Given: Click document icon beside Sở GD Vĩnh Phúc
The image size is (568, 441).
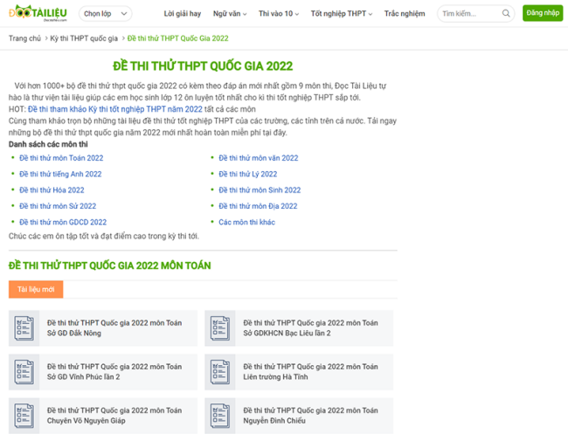Looking at the screenshot, I should tap(24, 372).
